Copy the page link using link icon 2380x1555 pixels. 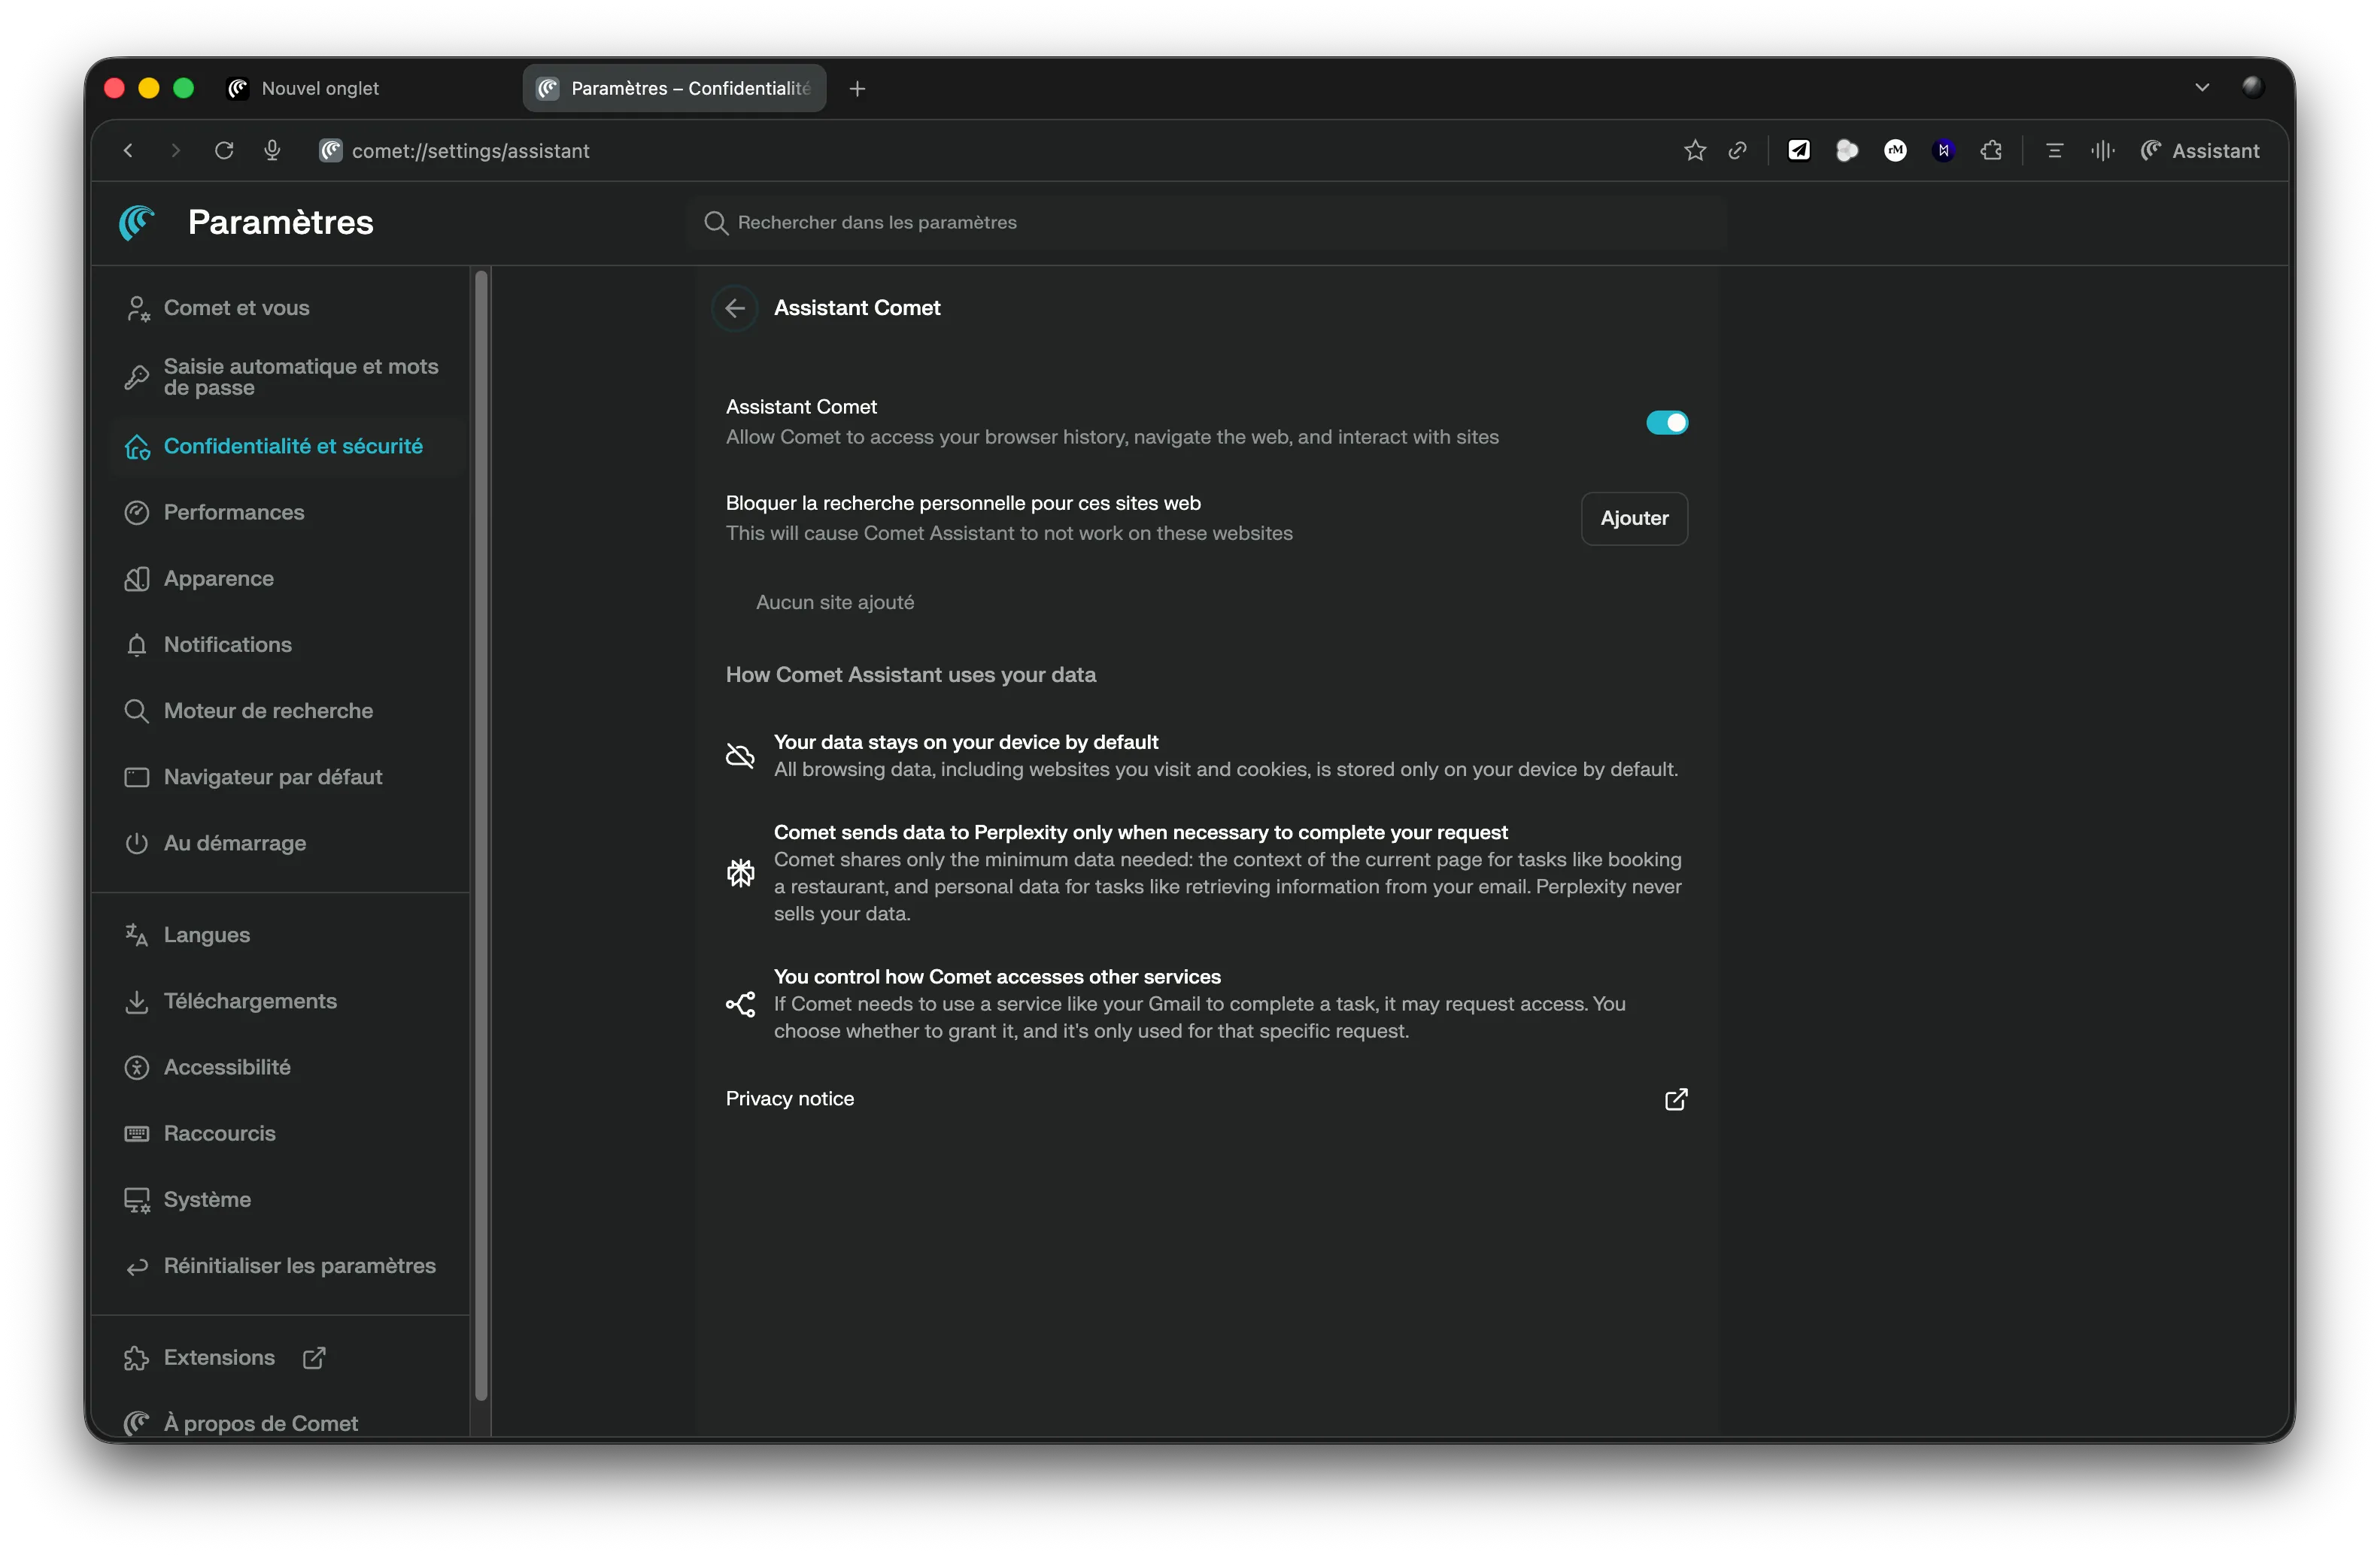pos(1738,150)
